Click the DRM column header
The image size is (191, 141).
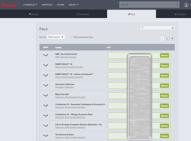[x=45, y=47]
